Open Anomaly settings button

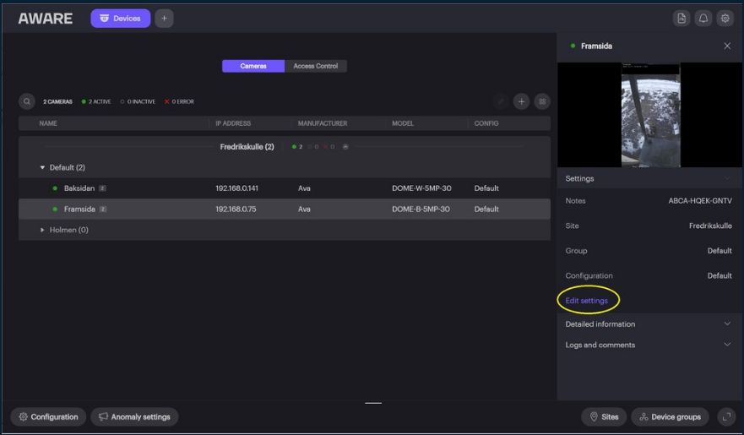point(134,417)
